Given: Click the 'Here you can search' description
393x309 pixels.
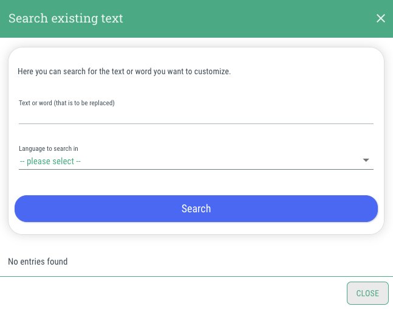Looking at the screenshot, I should pos(124,72).
